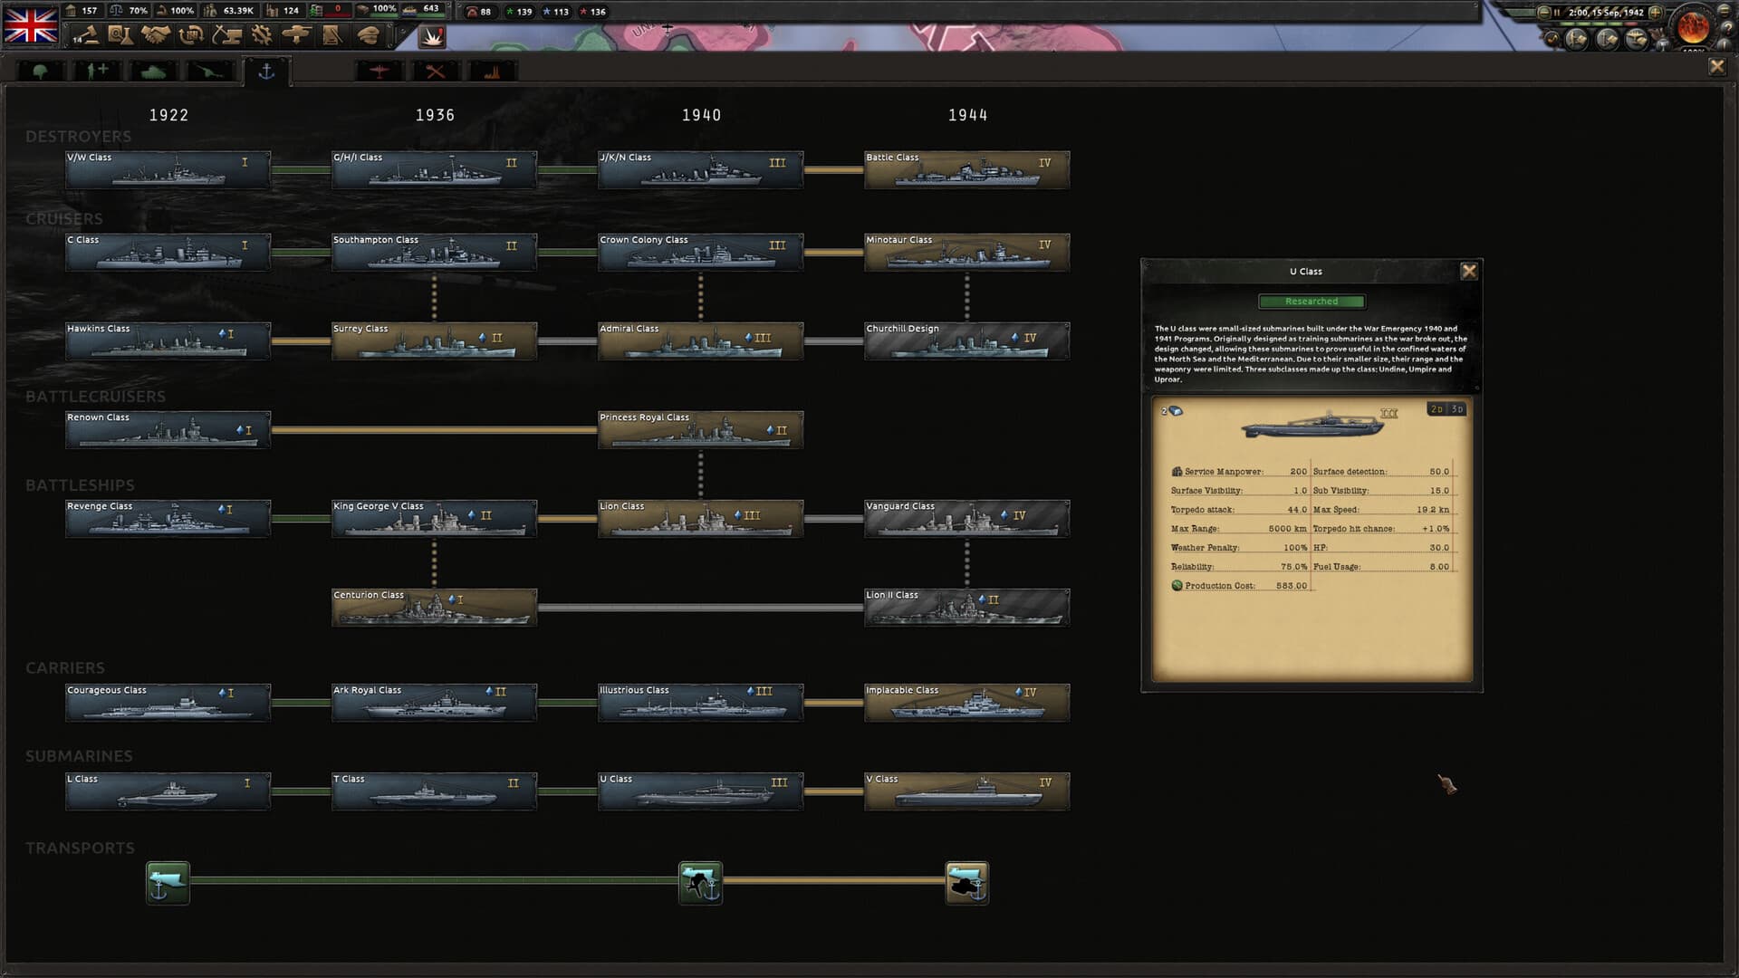Switch the submarine preview to 3D view

point(1458,409)
